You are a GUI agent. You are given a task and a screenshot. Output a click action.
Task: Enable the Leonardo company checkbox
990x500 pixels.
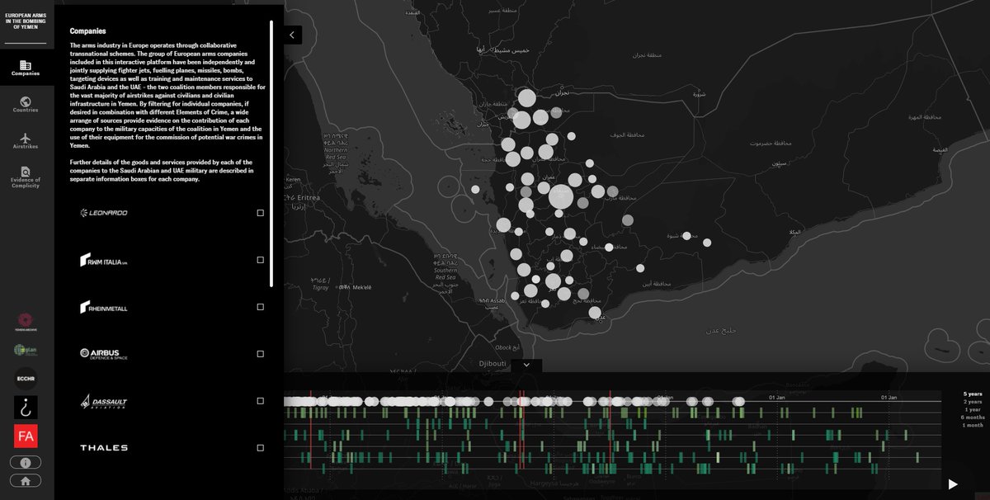pos(261,213)
